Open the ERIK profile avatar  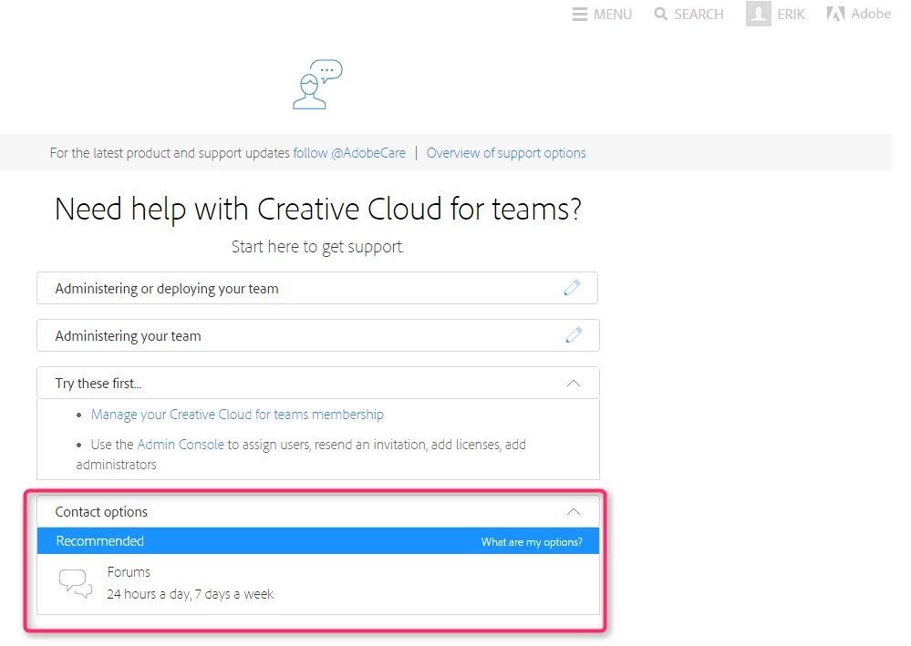pyautogui.click(x=758, y=14)
